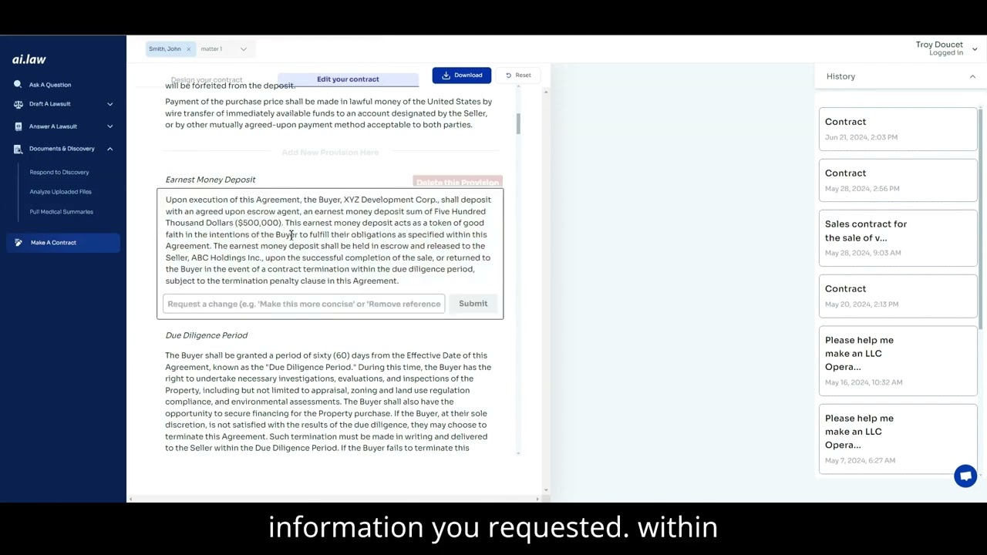Image resolution: width=987 pixels, height=555 pixels.
Task: Open Analyze Uploaded Files
Action: (x=60, y=191)
